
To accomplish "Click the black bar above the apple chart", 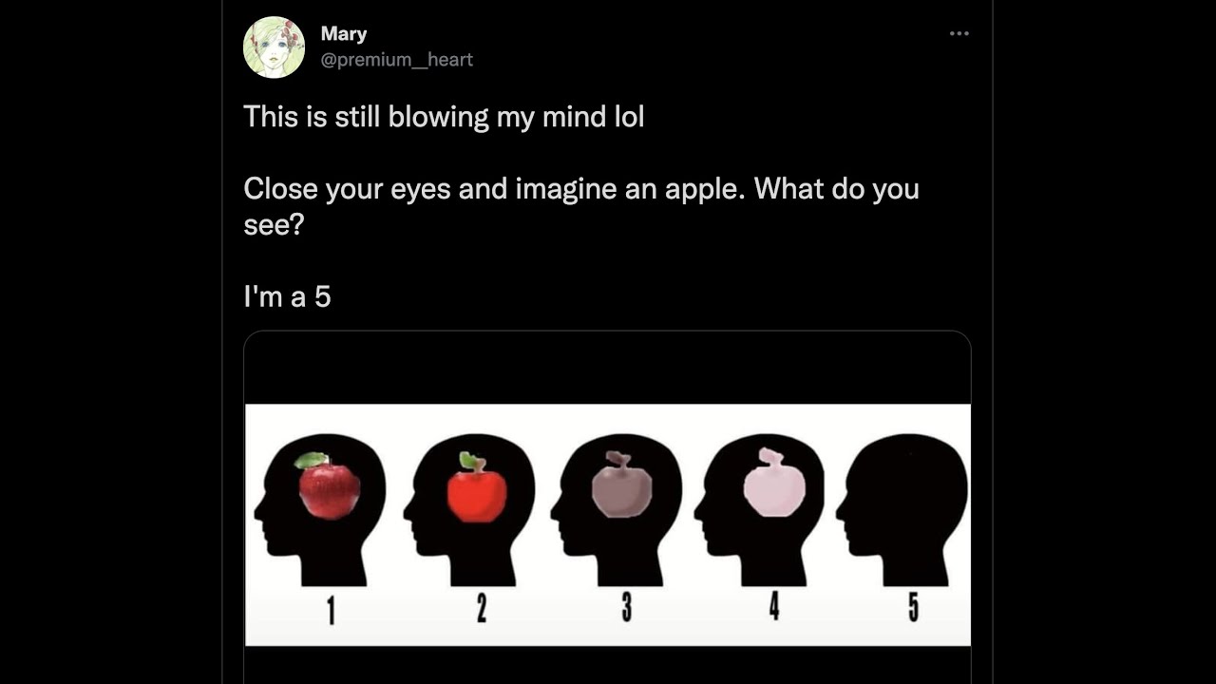I will click(x=608, y=369).
